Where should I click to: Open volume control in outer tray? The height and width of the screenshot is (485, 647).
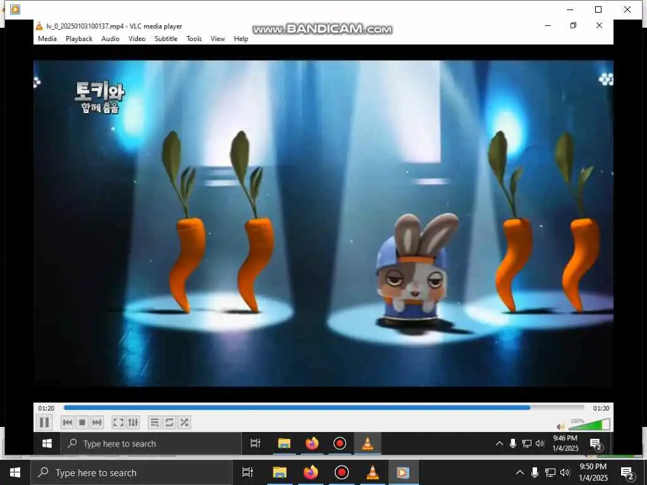point(565,472)
